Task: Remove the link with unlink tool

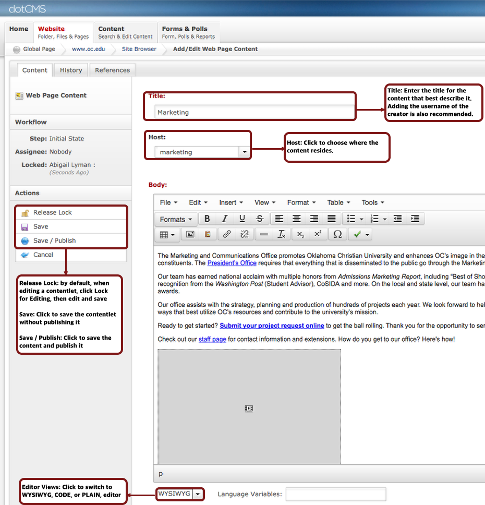Action: tap(245, 234)
